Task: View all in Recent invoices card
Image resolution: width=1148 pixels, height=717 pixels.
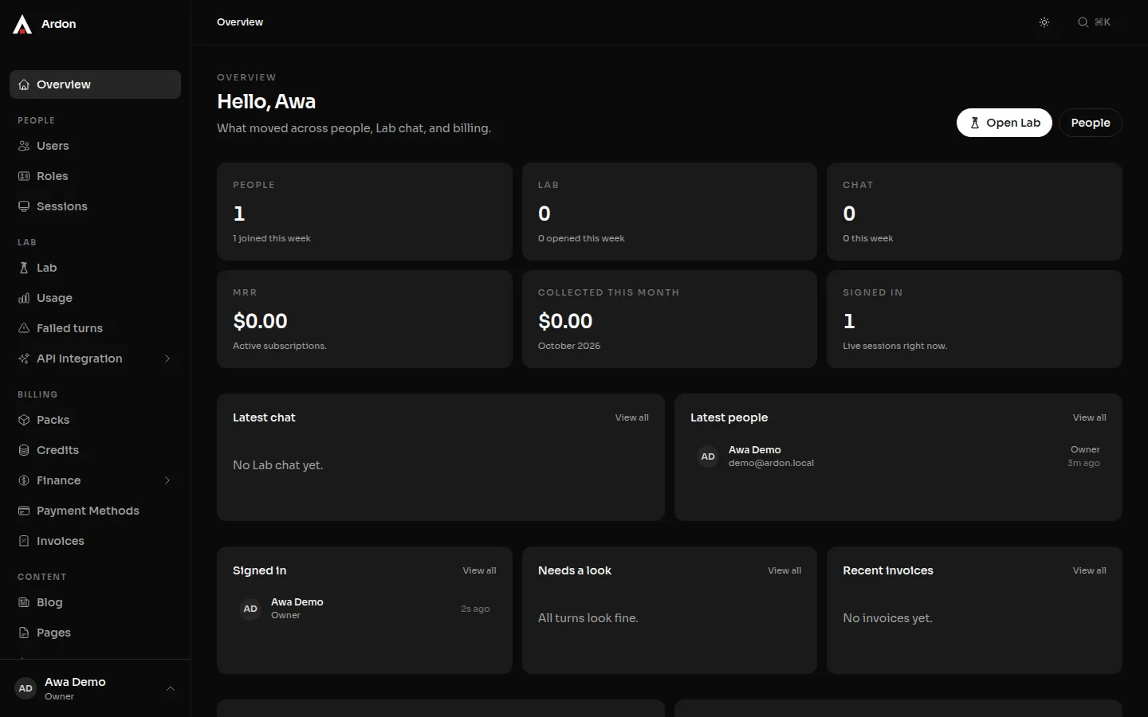Action: pos(1089,570)
